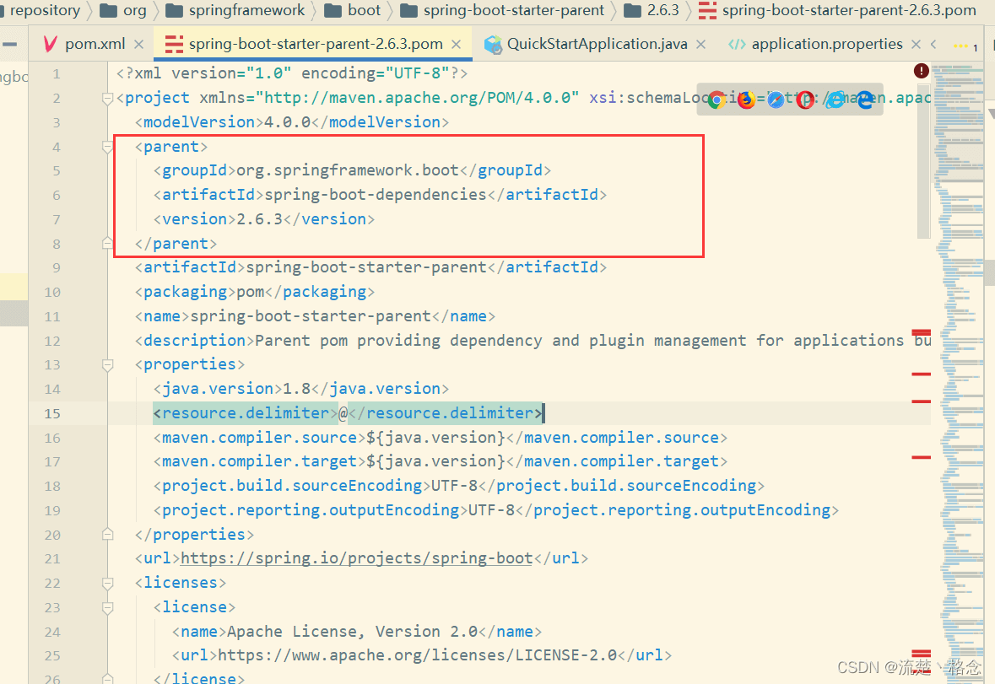Open page in Edge browser icon
The height and width of the screenshot is (684, 995).
[864, 100]
